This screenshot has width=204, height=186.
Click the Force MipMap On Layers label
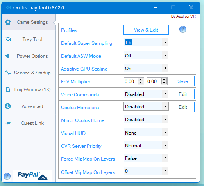[x=88, y=159]
